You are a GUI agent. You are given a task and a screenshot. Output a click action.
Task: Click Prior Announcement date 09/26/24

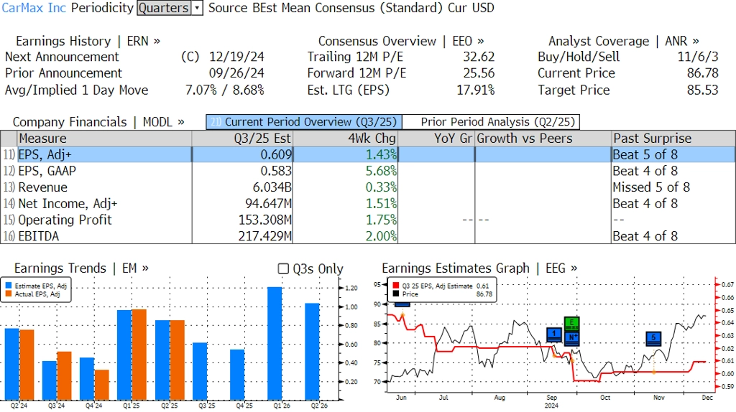tap(236, 74)
